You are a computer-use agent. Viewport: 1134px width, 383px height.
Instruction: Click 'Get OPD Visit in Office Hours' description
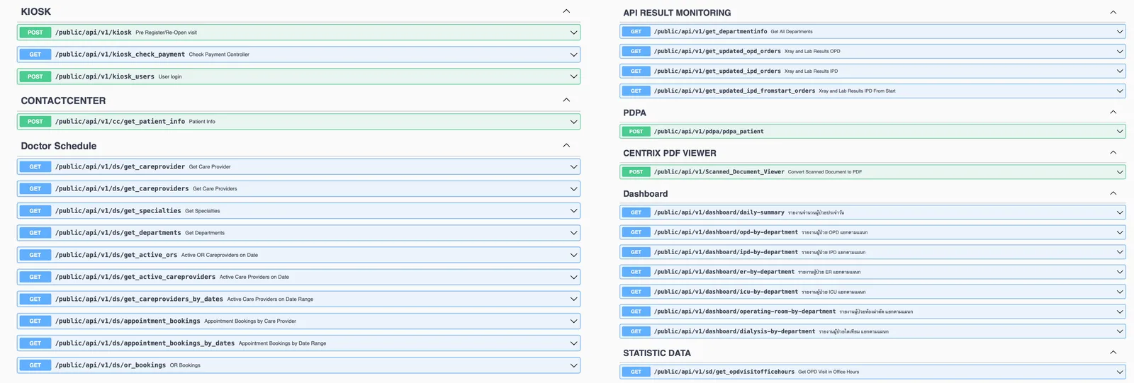tap(829, 372)
